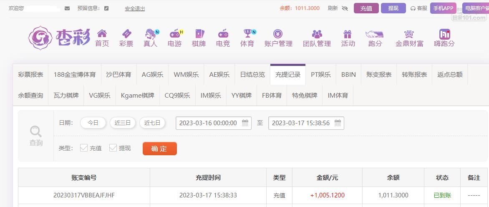This screenshot has width=489, height=207.
Task: Open the 电游 game controller icon
Action: point(174,34)
